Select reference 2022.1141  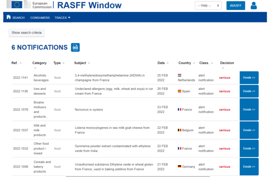click(20, 78)
